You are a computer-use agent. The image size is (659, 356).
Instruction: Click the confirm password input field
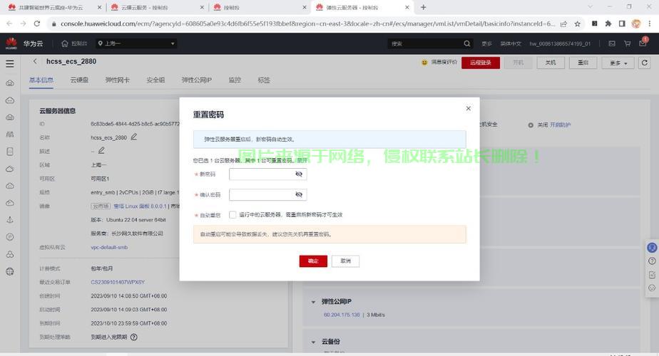coord(267,194)
